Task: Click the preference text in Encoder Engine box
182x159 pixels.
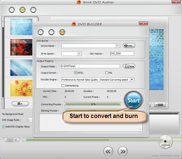Action: pyautogui.click(x=95, y=79)
